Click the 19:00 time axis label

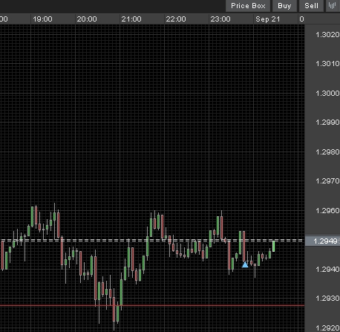point(42,19)
